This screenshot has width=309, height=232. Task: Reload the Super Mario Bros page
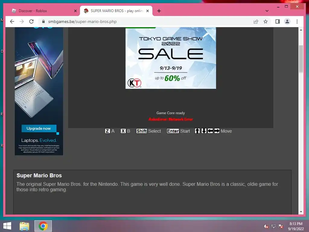click(31, 21)
